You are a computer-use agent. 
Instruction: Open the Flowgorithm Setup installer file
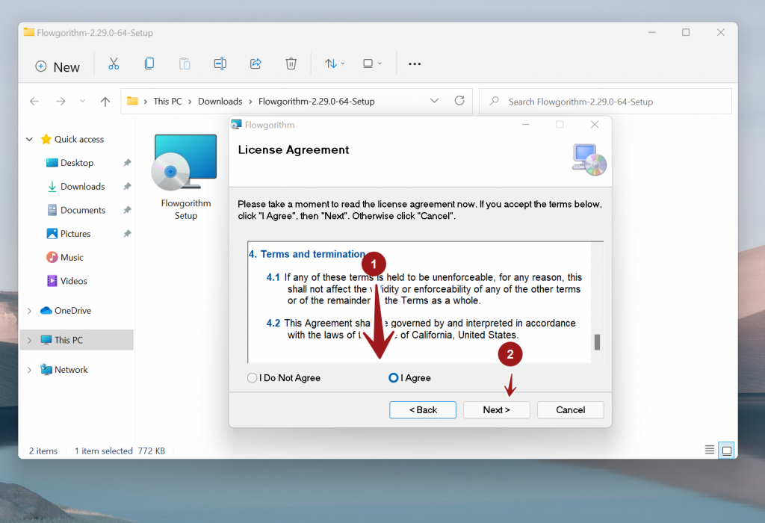pyautogui.click(x=185, y=176)
